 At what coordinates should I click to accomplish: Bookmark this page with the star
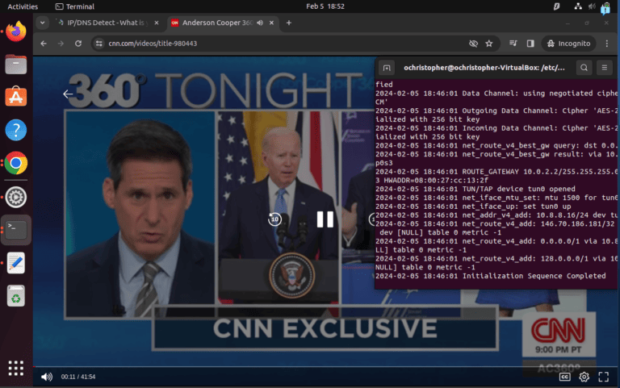point(489,44)
